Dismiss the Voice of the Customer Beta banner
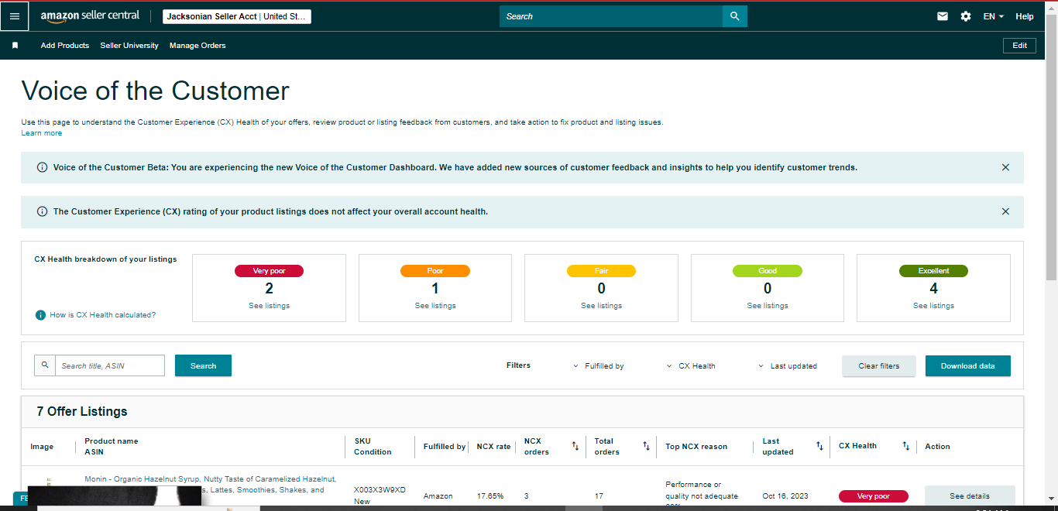This screenshot has height=511, width=1058. point(1005,167)
